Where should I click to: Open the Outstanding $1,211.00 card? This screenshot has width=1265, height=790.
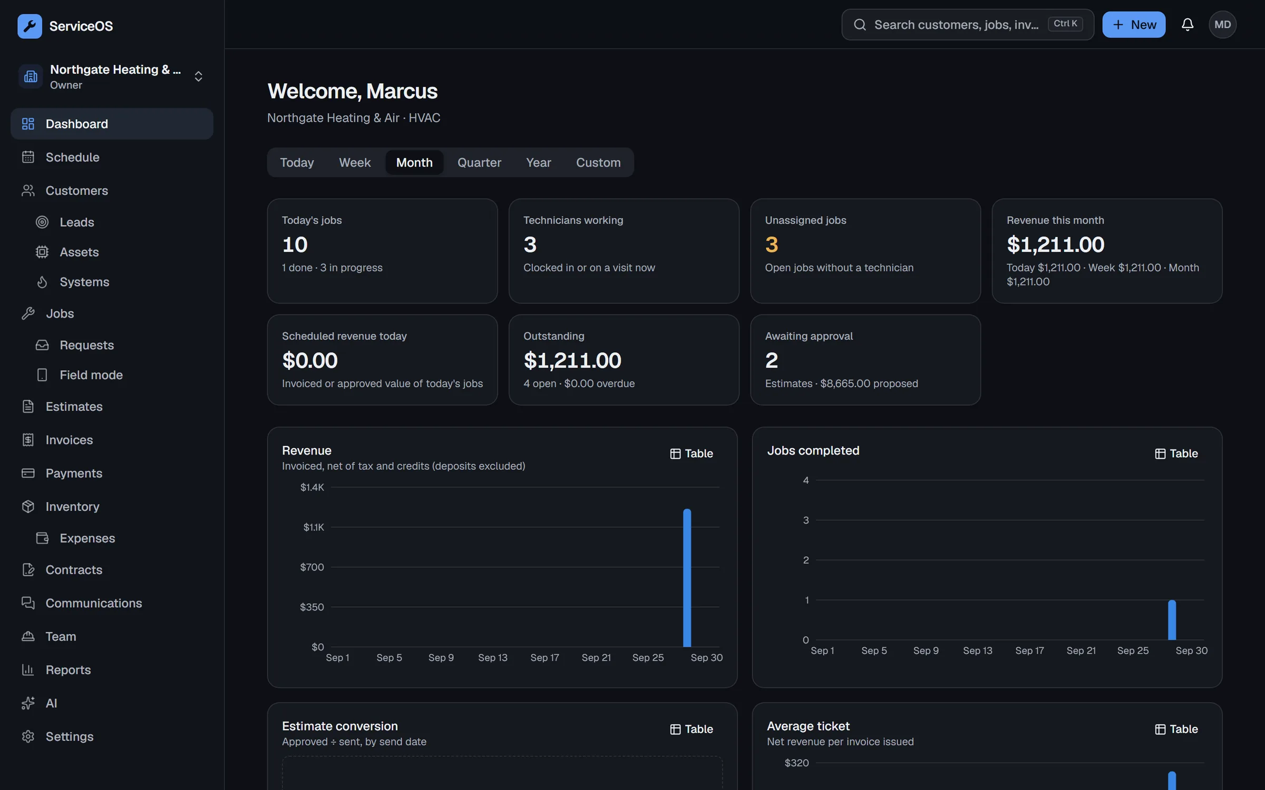point(624,360)
